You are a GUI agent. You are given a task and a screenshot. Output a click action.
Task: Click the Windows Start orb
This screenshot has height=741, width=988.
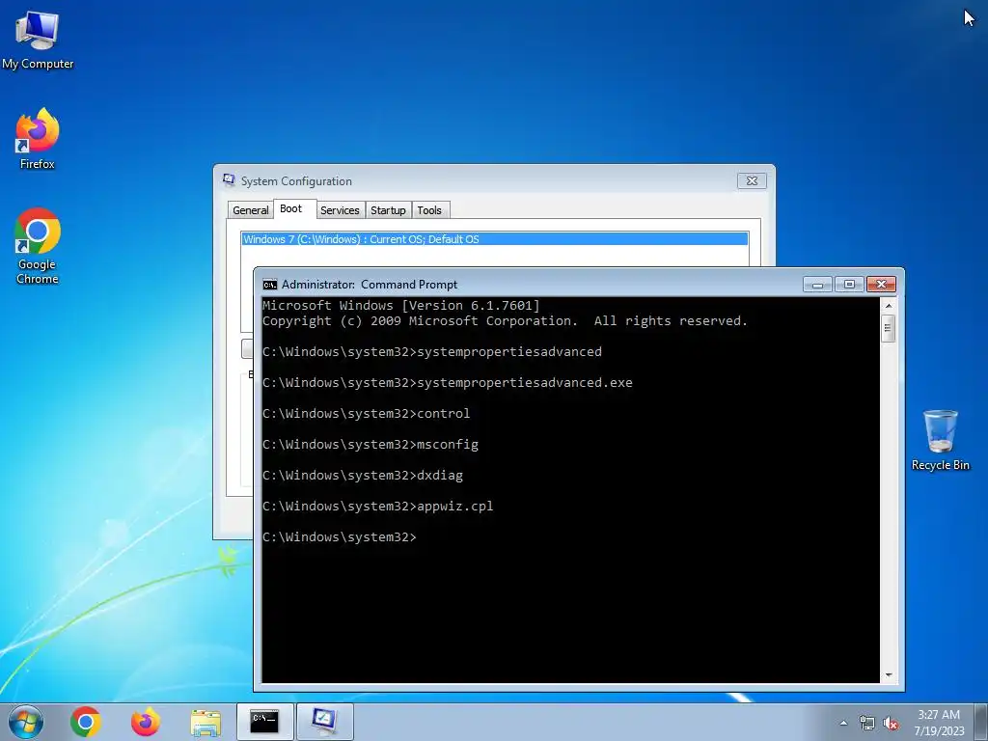click(x=26, y=722)
